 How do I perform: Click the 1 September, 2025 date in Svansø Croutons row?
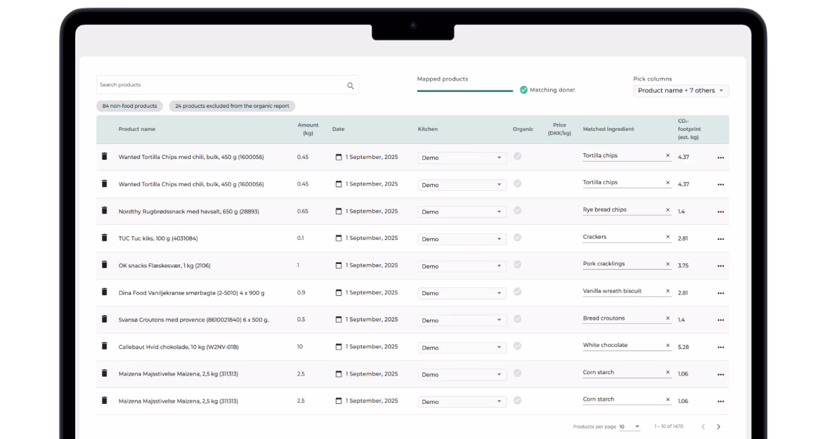[x=372, y=319]
